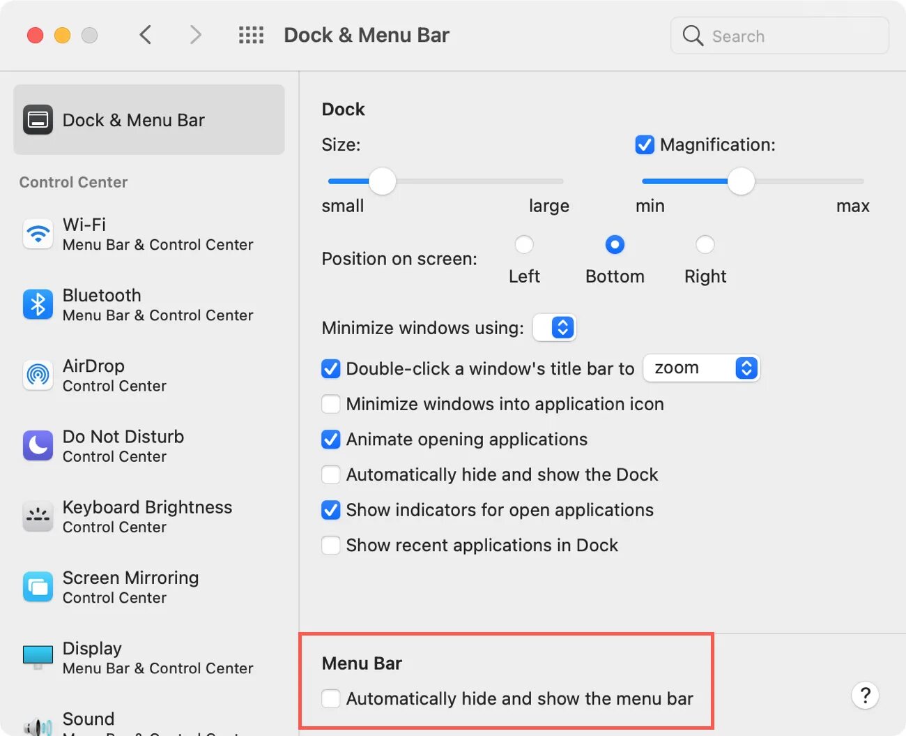Click the Display monitor icon
Image resolution: width=906 pixels, height=736 pixels.
(38, 656)
